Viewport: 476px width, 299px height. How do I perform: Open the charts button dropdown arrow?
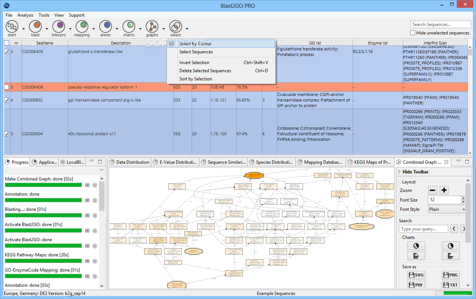(140, 29)
